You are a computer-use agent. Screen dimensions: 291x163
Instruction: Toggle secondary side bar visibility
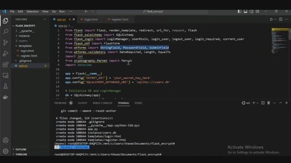pos(251,11)
